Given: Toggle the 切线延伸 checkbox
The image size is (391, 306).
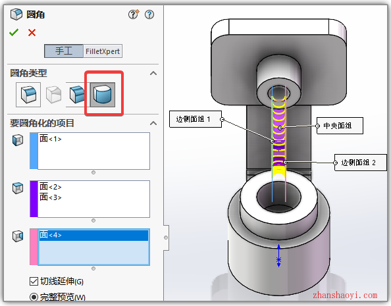Looking at the screenshot, I should coord(34,281).
